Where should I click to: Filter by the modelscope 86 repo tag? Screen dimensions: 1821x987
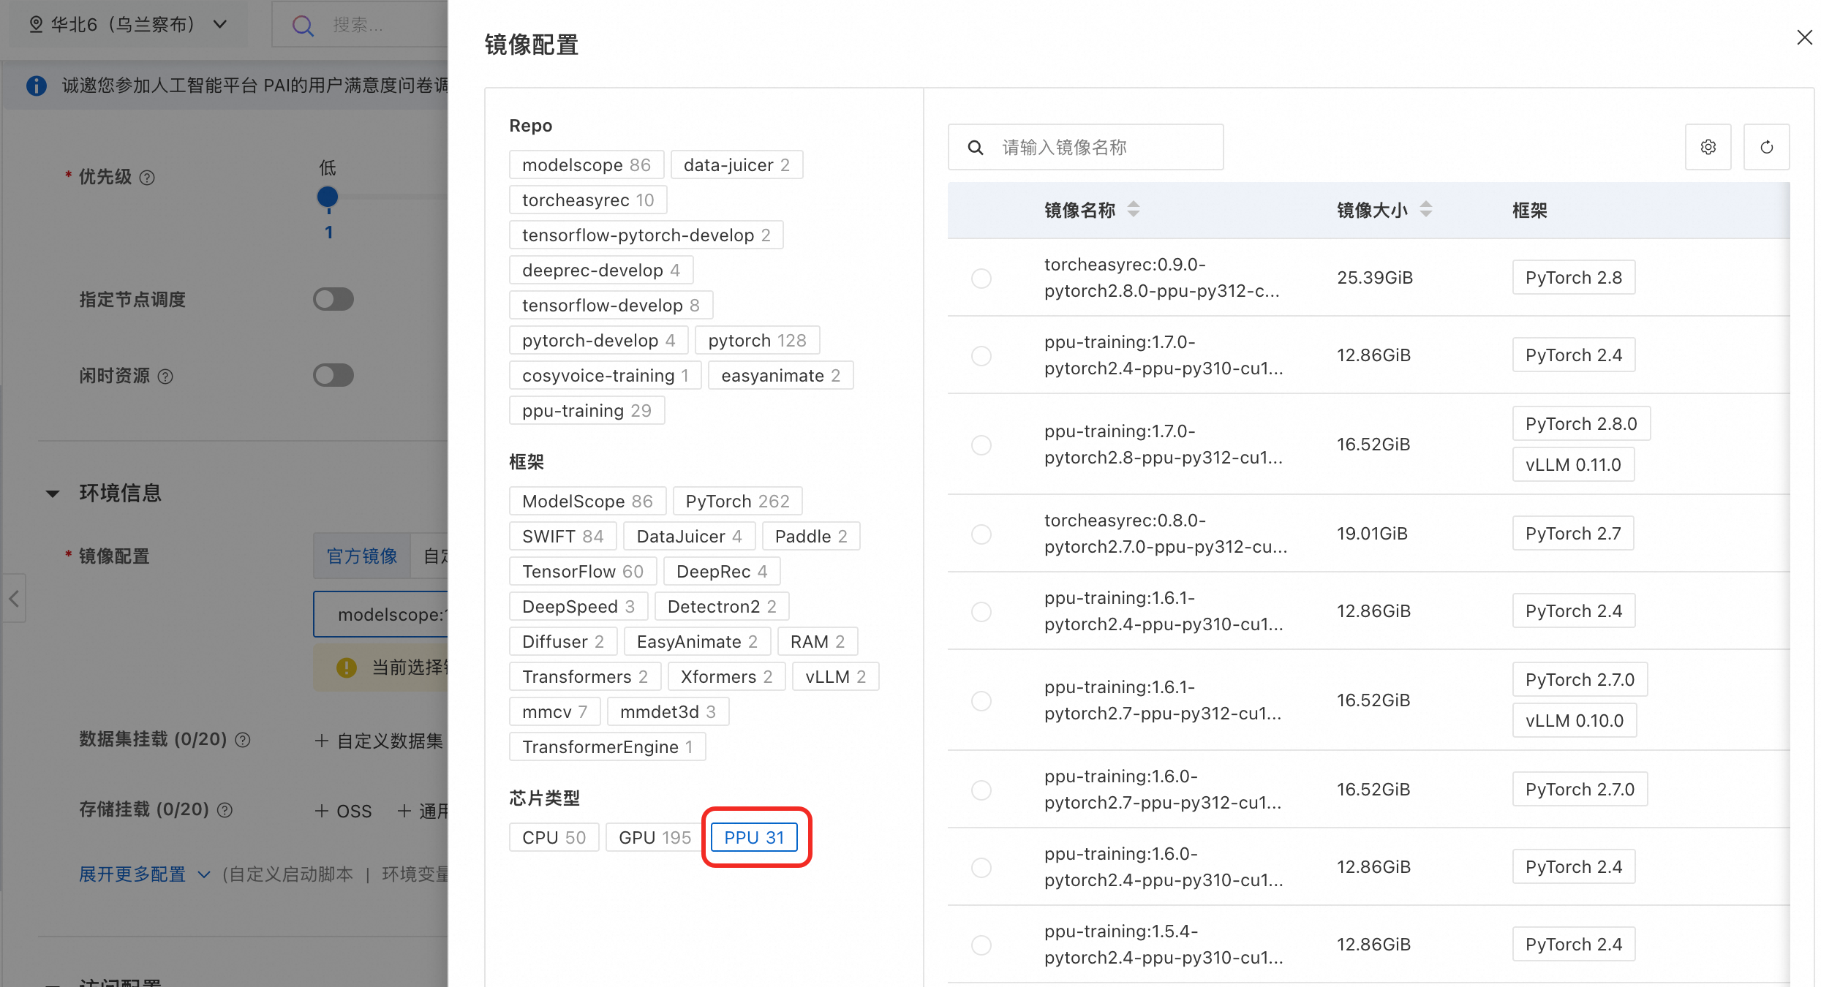pyautogui.click(x=586, y=164)
